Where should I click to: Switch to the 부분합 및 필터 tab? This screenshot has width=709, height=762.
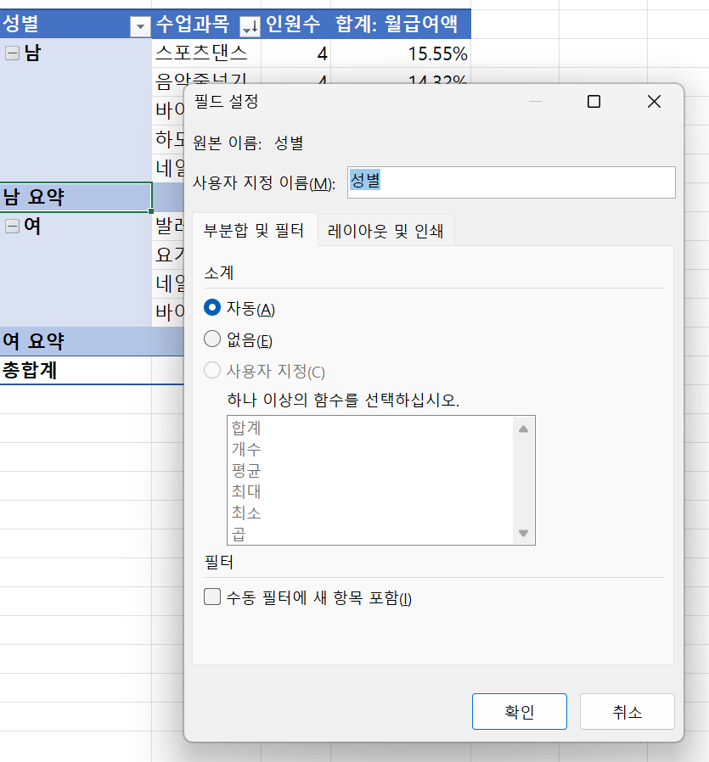coord(255,230)
